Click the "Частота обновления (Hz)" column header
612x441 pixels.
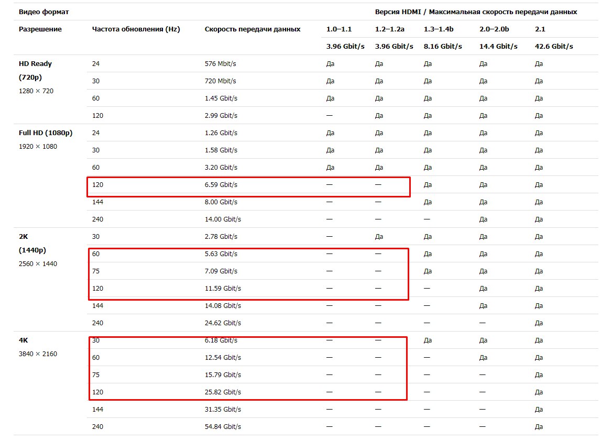click(x=136, y=29)
